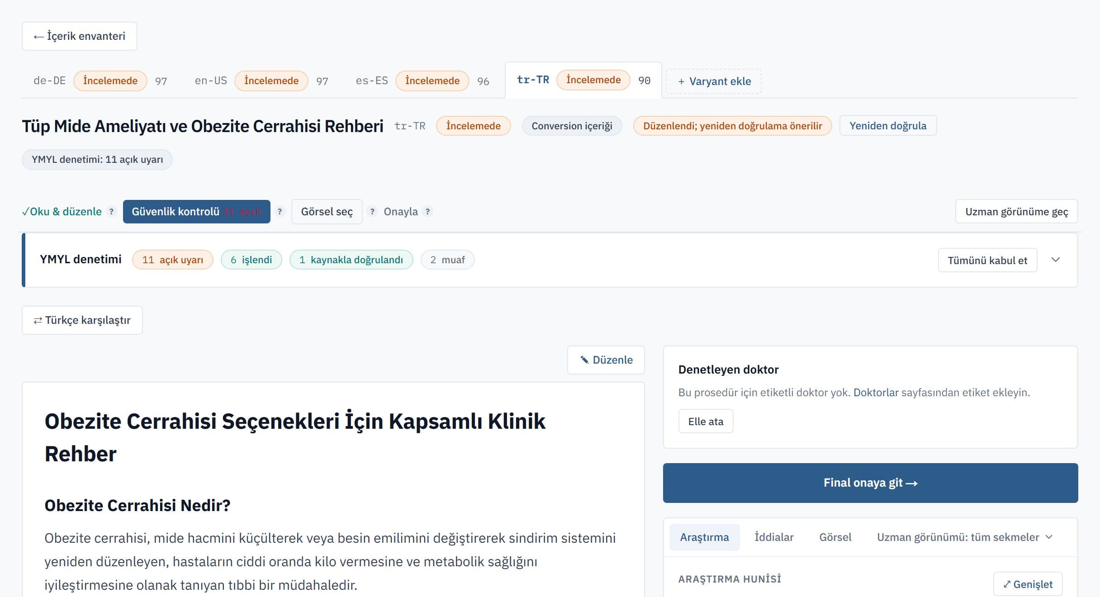Open help icon beside Onayla

(427, 212)
